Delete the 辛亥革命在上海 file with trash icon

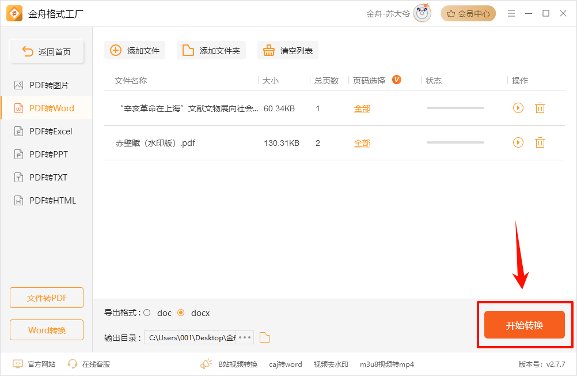(540, 108)
